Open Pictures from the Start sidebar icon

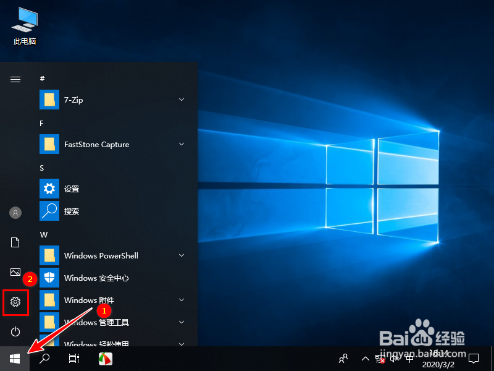tap(15, 272)
